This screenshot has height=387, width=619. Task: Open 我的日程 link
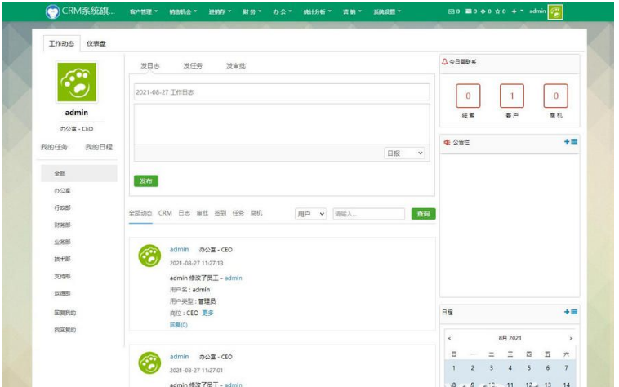(x=99, y=147)
